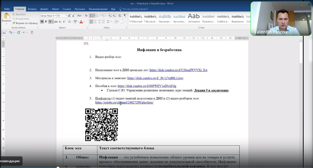
Task: Click the multilevel list icon
Action: (x=103, y=16)
